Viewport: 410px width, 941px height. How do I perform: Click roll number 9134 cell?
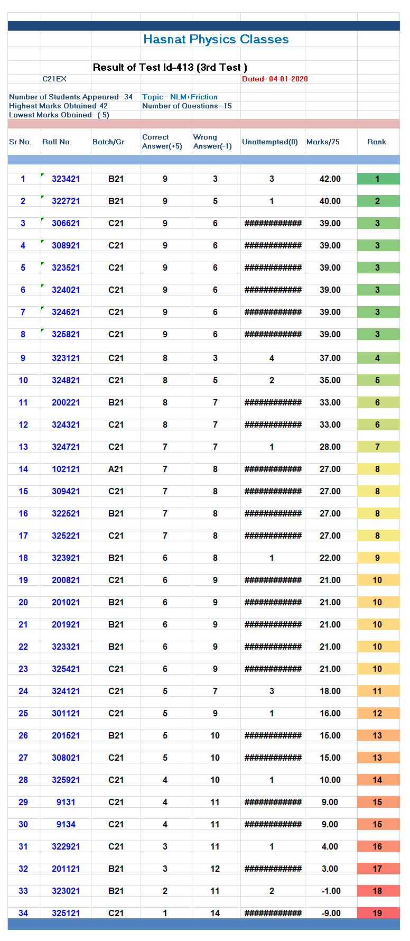pyautogui.click(x=66, y=824)
